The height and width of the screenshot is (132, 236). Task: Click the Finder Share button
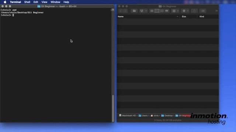(194, 11)
